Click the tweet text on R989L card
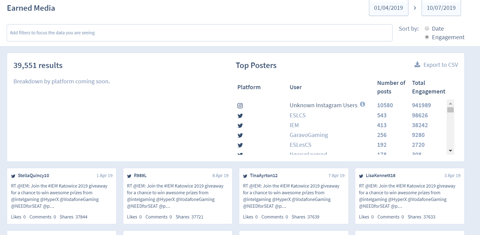 pyautogui.click(x=175, y=196)
